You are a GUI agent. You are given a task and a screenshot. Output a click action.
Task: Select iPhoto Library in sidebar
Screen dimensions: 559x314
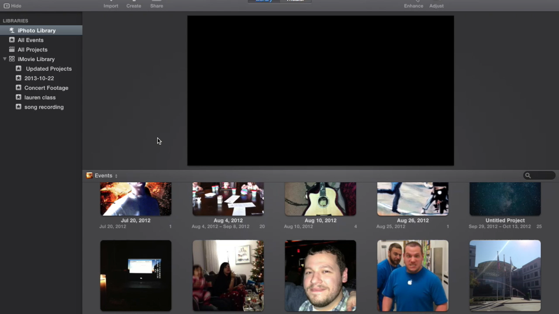[x=41, y=31]
